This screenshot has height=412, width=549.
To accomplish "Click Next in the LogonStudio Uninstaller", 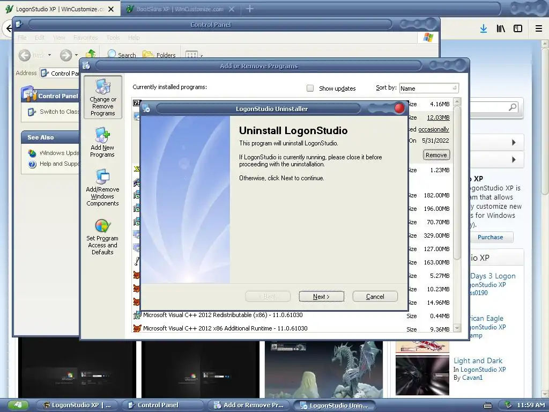I will [x=322, y=296].
